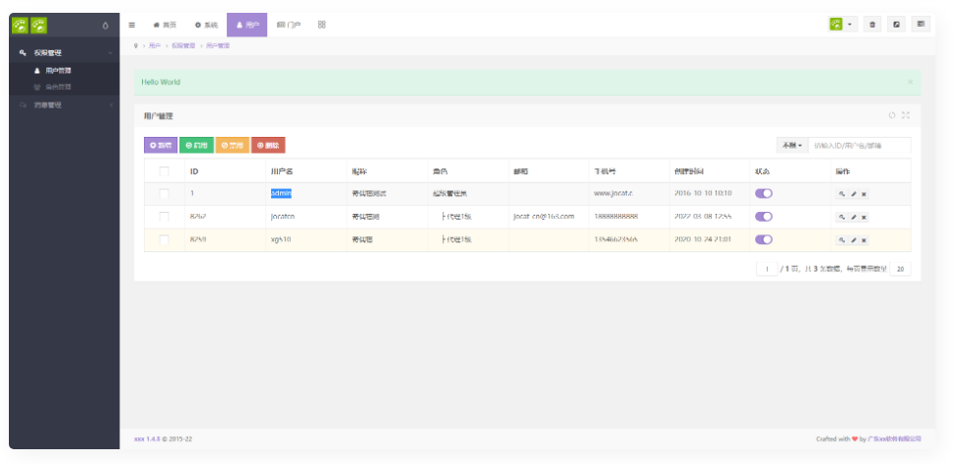
Task: Click the refresh icon in 用户管理 panel header
Action: 892,115
